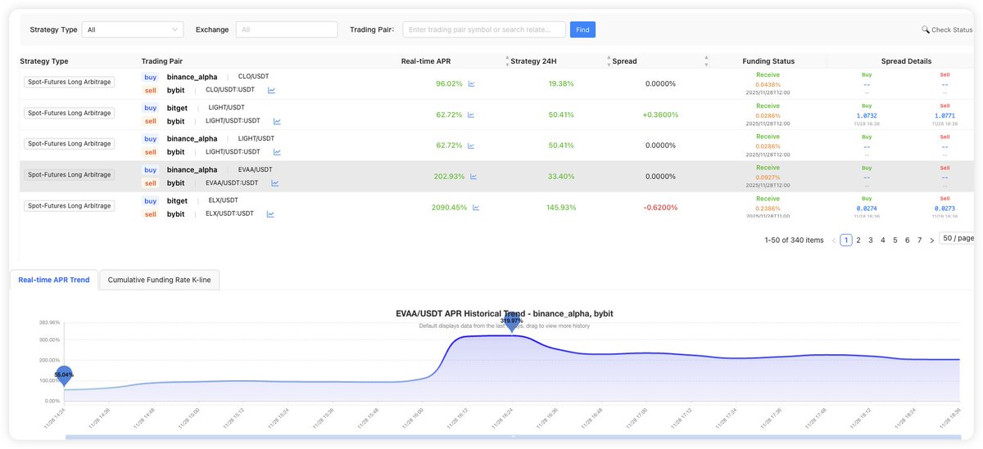Click magnifier icon beside Check Status
This screenshot has height=449, width=983.
(926, 29)
